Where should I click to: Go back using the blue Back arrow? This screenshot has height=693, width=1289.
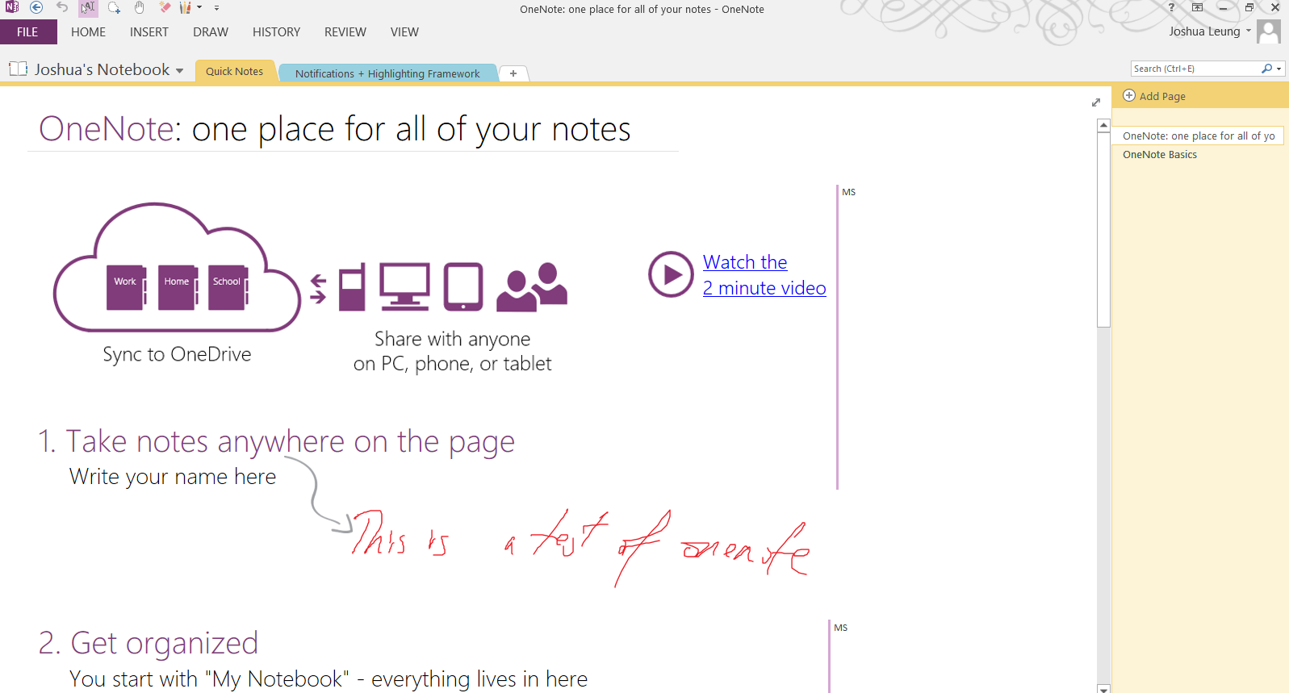pyautogui.click(x=36, y=7)
